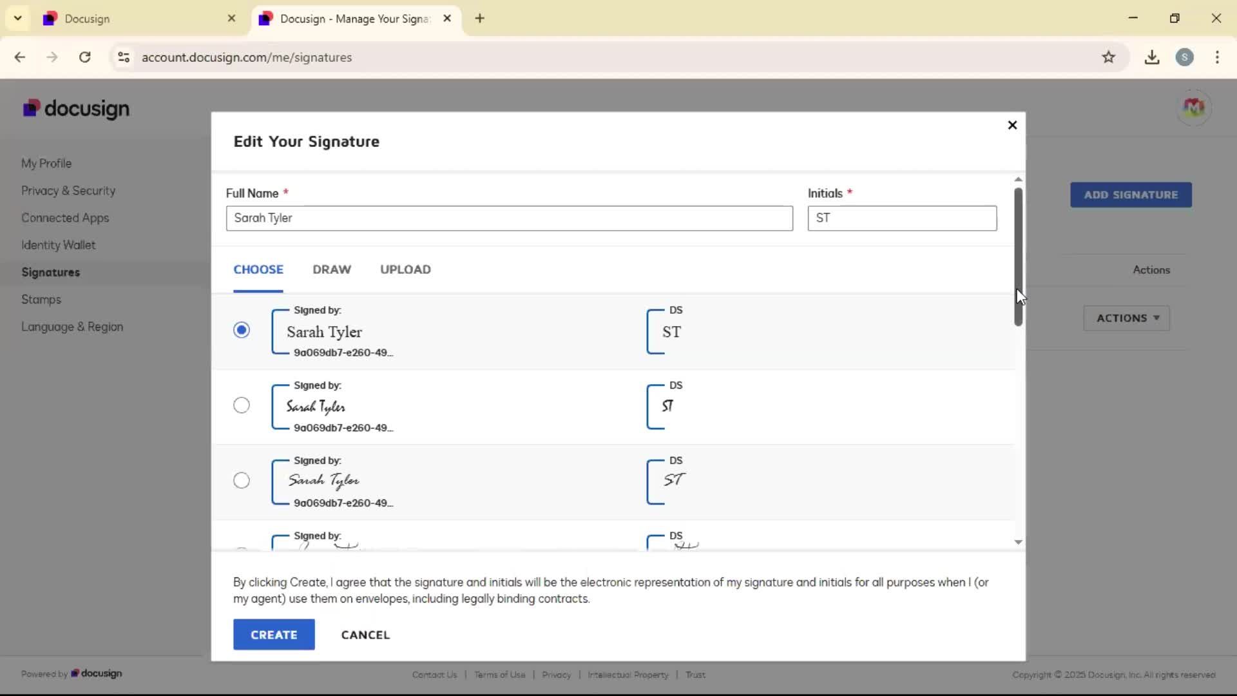Click the third ST initials preview
Screen dimensions: 1237x696
(x=666, y=482)
